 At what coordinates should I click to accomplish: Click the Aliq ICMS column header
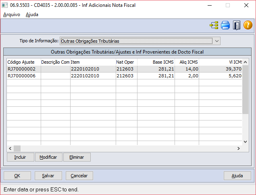[187, 62]
